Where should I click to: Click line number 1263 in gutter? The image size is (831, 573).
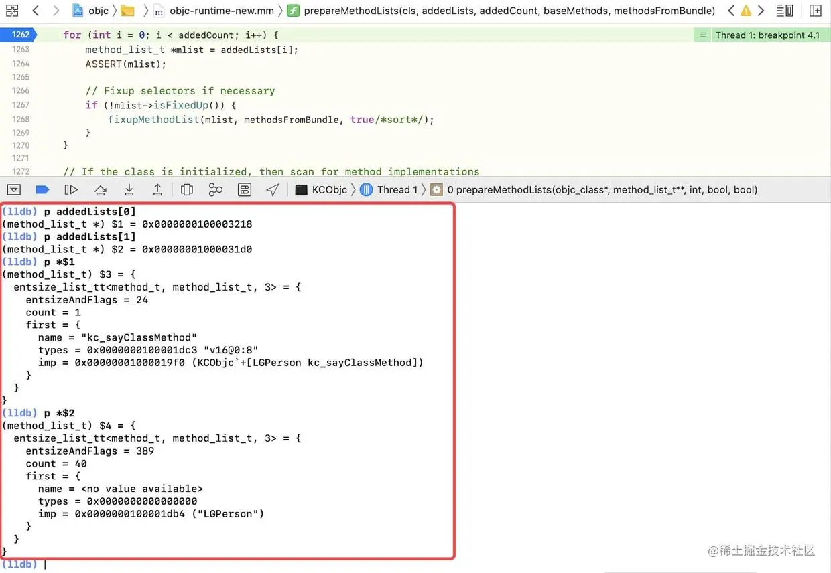click(21, 50)
